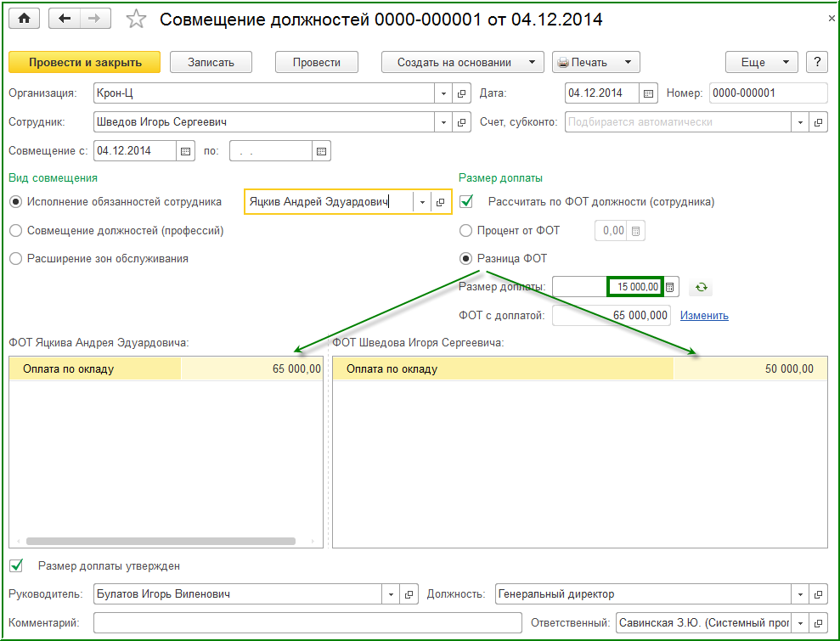Viewport: 840px width, 641px height.
Task: Uncheck 'Размер доплаты утвержден' checkbox
Action: point(15,565)
